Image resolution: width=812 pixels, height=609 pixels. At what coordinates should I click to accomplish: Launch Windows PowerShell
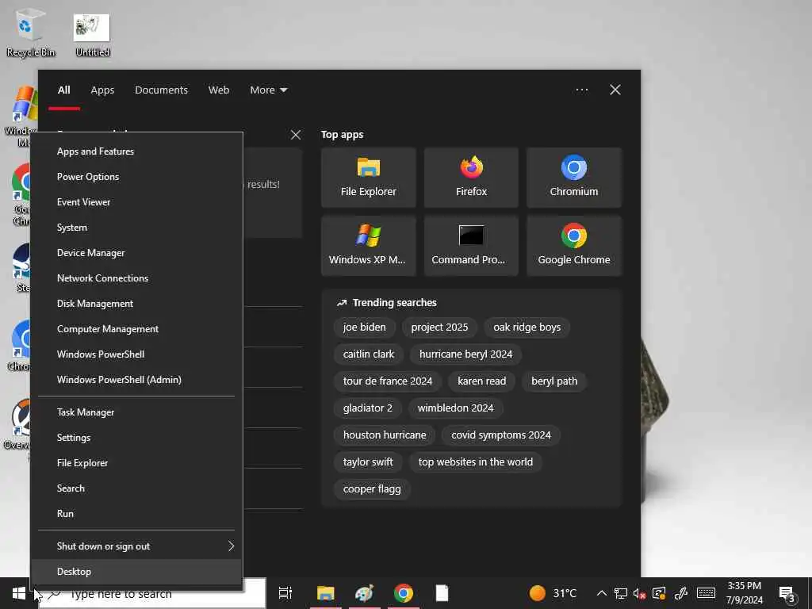tap(136, 354)
